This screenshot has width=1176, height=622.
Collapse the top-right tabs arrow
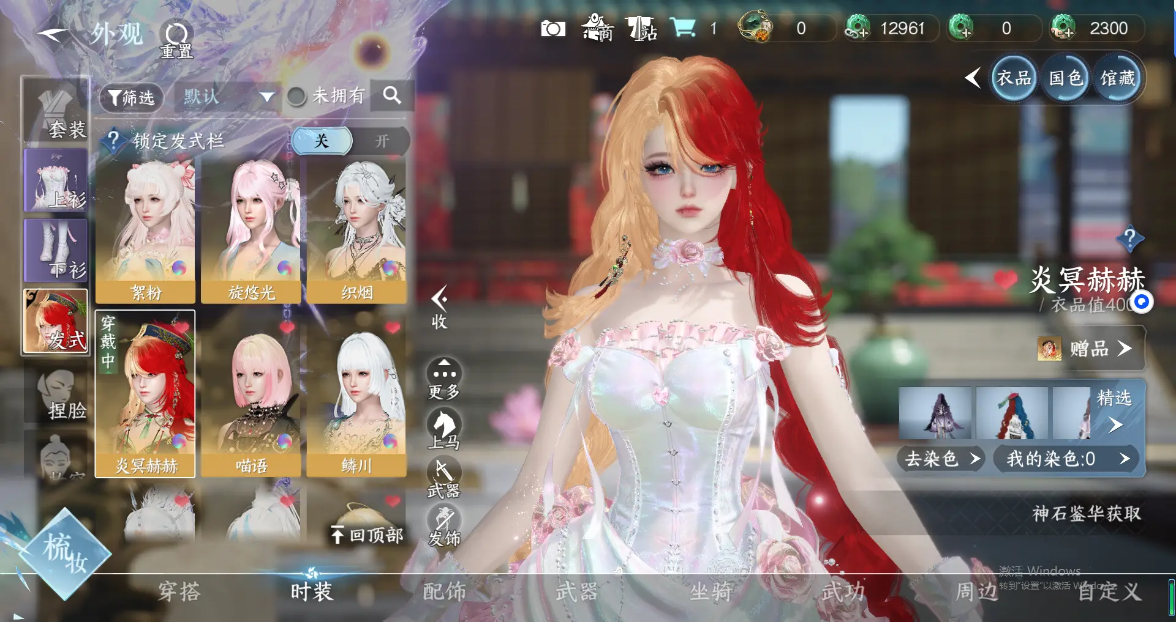pyautogui.click(x=973, y=78)
